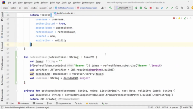Rerun the StartupKt application
The width and height of the screenshot is (193, 109).
[136, 8]
